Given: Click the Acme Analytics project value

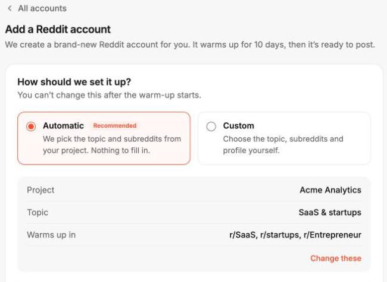Looking at the screenshot, I should (x=330, y=190).
